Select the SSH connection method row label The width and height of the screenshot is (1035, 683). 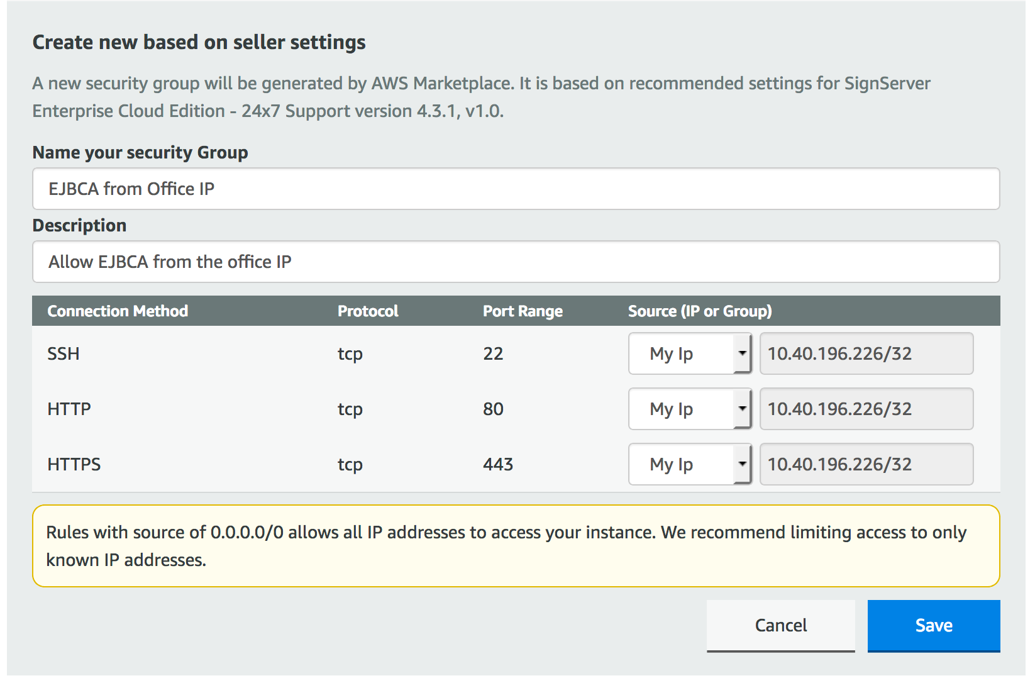64,353
